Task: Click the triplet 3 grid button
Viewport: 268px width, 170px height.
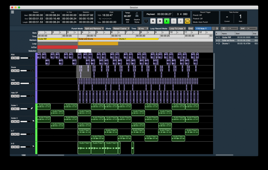Action: pyautogui.click(x=217, y=29)
